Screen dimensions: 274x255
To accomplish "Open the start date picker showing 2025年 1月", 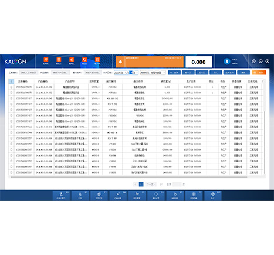I will [126, 73].
